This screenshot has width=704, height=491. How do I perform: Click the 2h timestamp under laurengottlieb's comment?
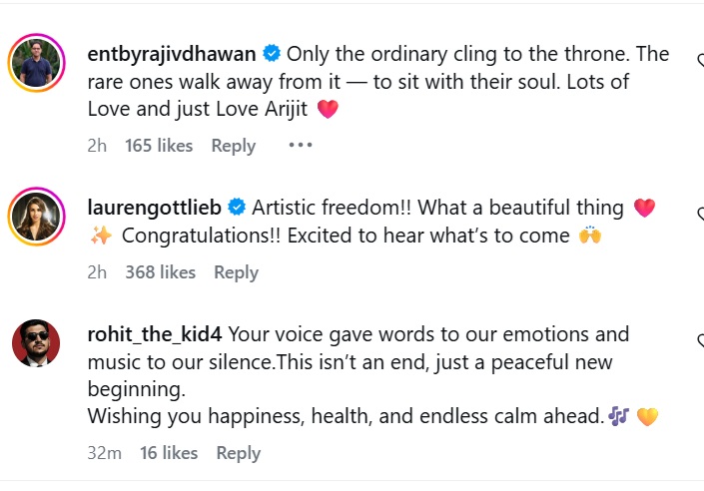pyautogui.click(x=97, y=272)
